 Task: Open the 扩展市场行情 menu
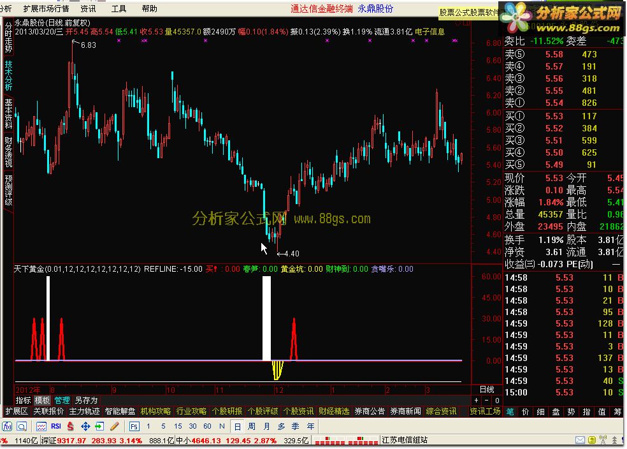coord(46,8)
